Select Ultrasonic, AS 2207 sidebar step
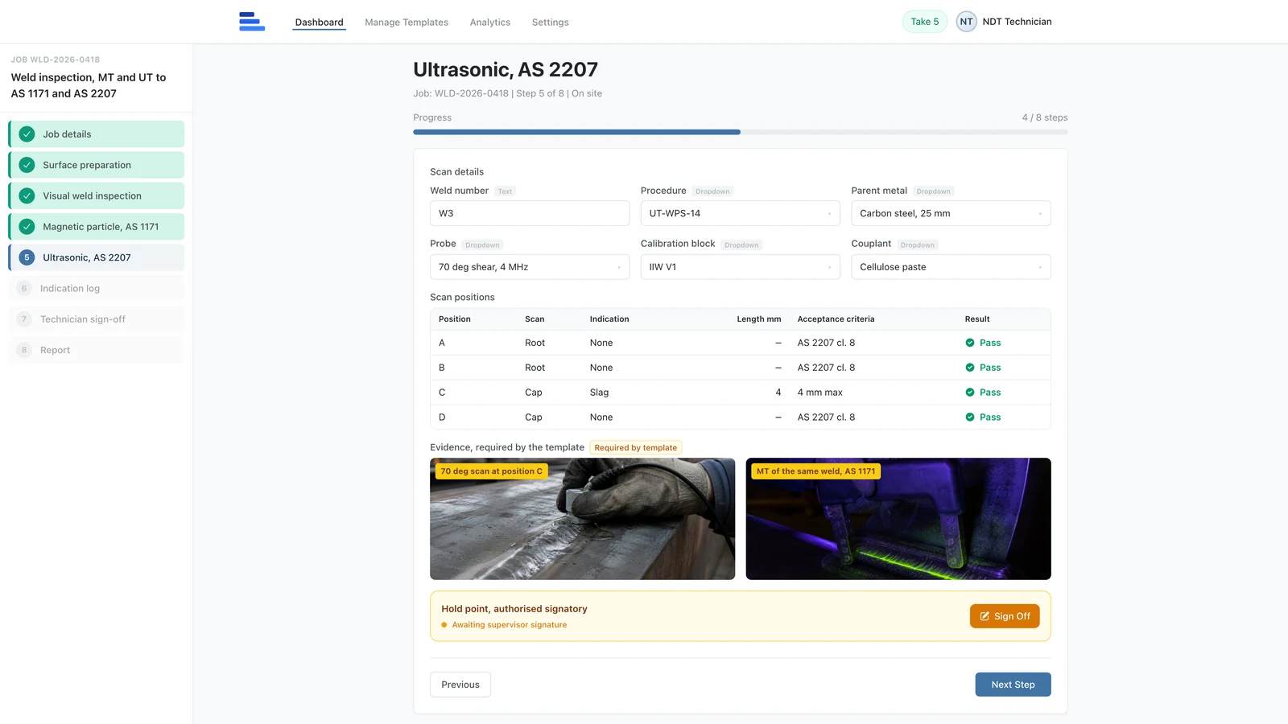Viewport: 1288px width, 724px height. coord(97,257)
